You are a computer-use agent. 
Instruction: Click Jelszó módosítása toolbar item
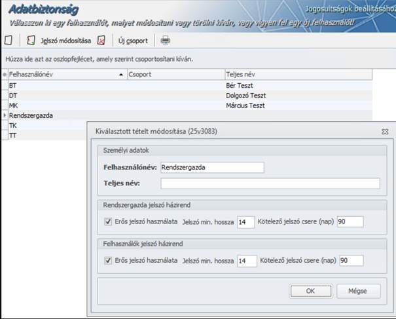(65, 41)
